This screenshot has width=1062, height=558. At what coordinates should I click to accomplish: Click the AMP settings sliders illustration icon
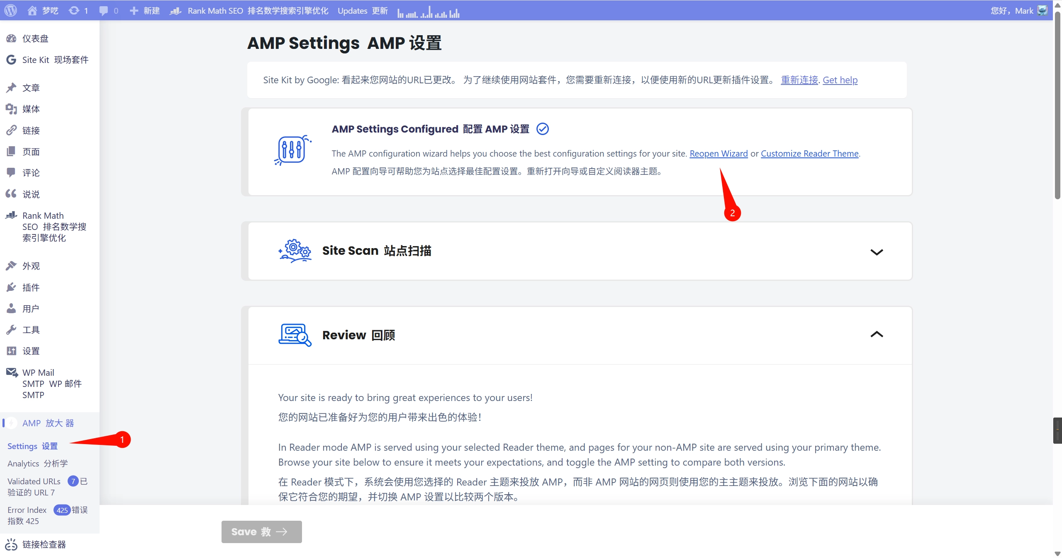[x=292, y=150]
